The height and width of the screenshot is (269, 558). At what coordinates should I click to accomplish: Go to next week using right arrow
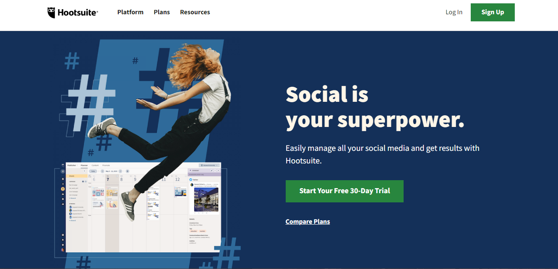(x=120, y=171)
